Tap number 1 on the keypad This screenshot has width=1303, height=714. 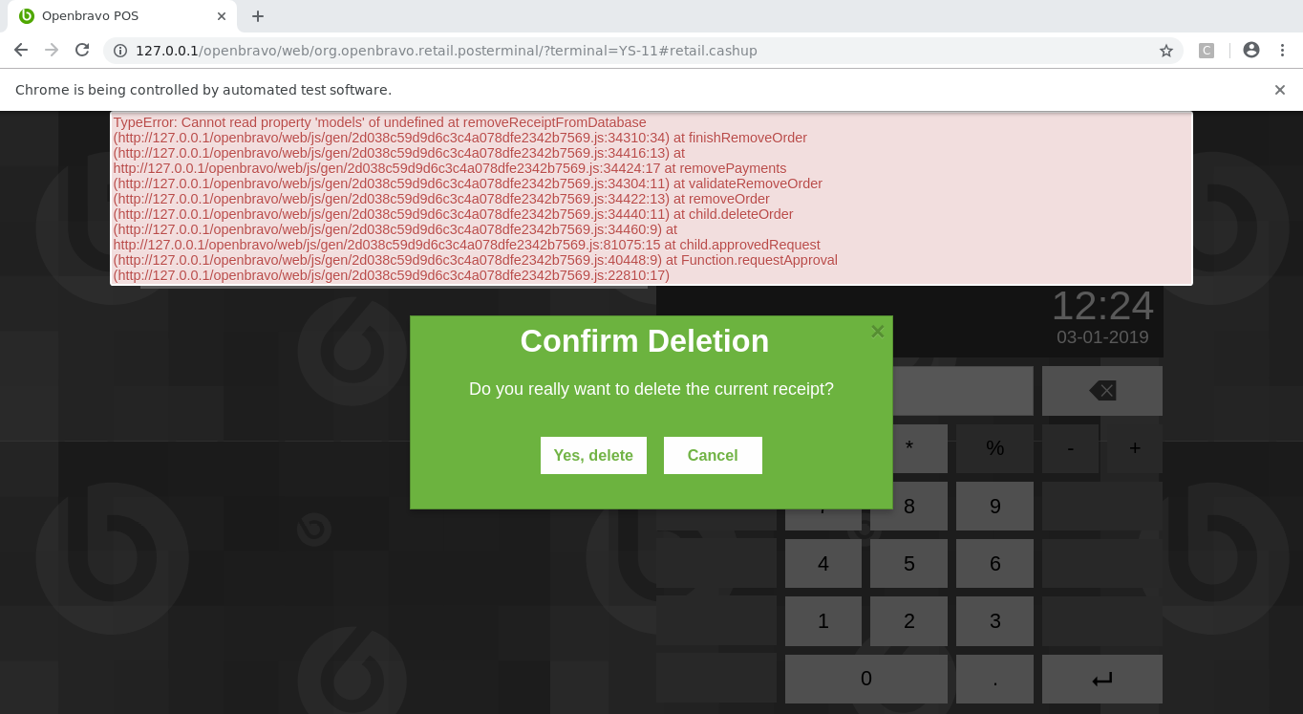coord(823,621)
